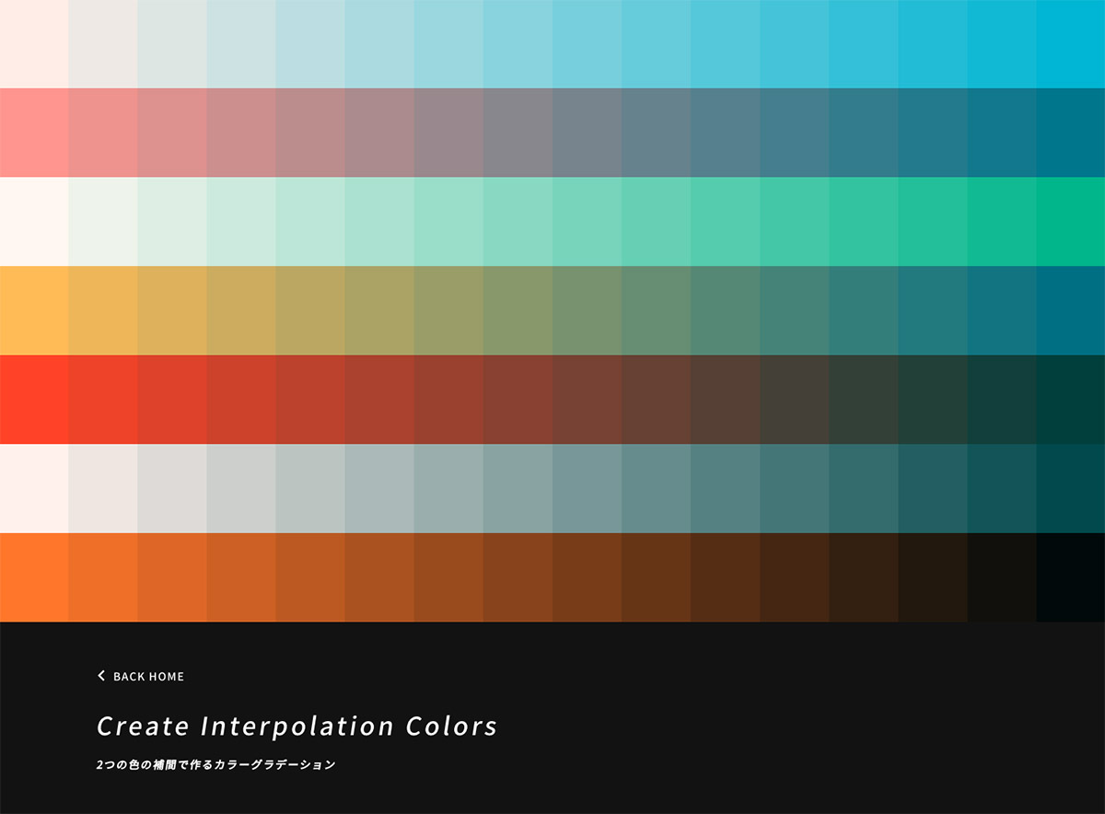Pick the pale peach swatch starting the top row
This screenshot has height=814, width=1105.
pos(34,44)
